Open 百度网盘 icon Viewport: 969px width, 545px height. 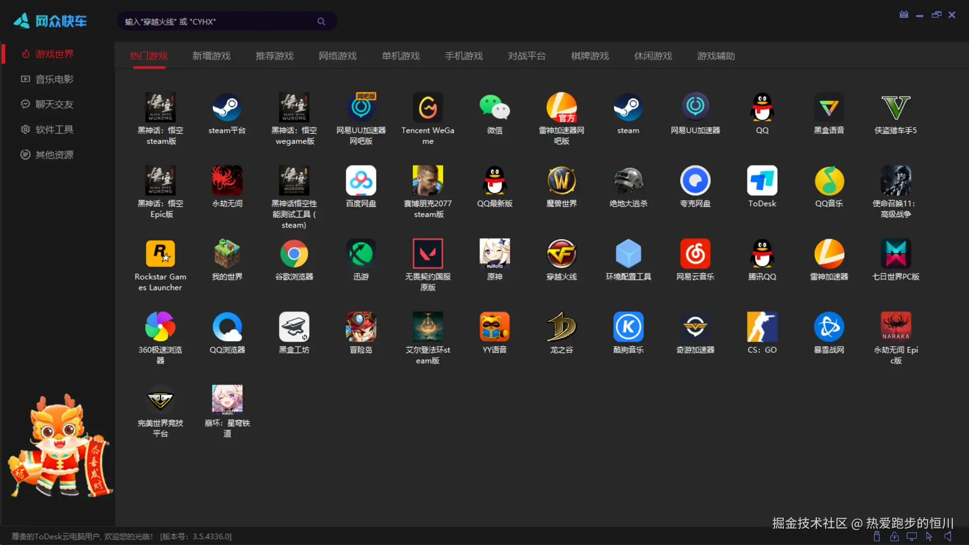pyautogui.click(x=361, y=180)
